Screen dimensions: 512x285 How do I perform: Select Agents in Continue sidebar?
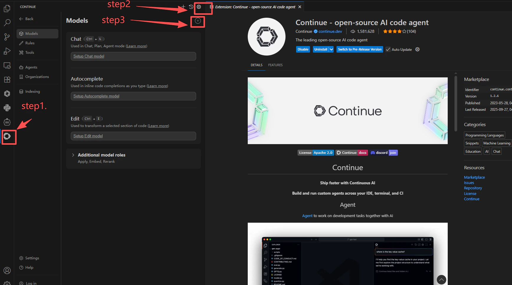pos(37,67)
